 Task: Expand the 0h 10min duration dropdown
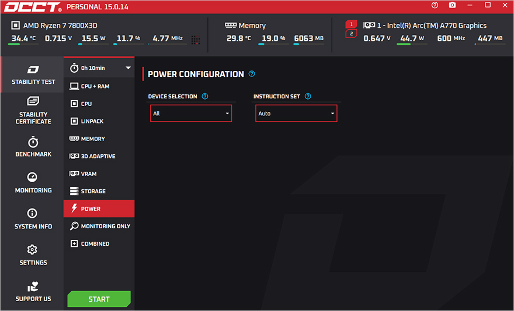tap(99, 68)
